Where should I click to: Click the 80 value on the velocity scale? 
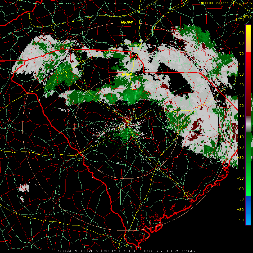(241, 43)
